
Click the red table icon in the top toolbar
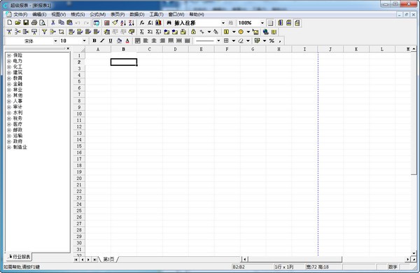107,23
